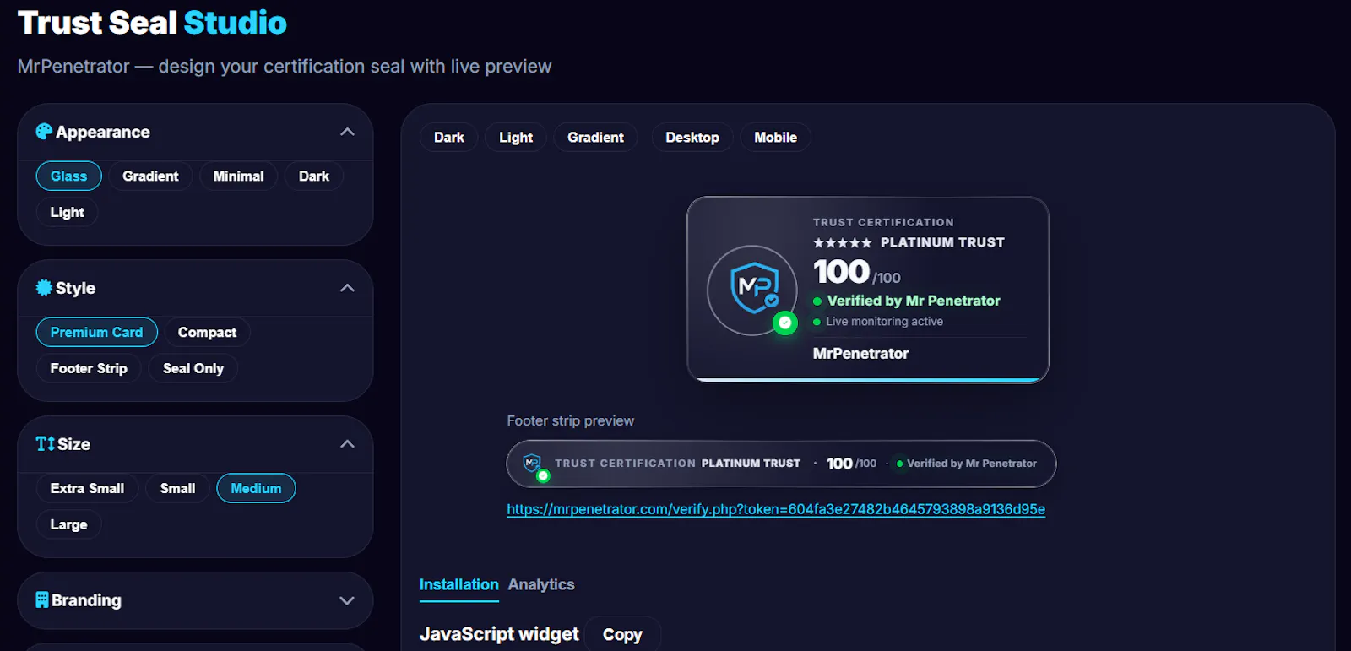Screen dimensions: 1351x651
Task: Click the small shield logo in footer strip
Action: coord(532,463)
